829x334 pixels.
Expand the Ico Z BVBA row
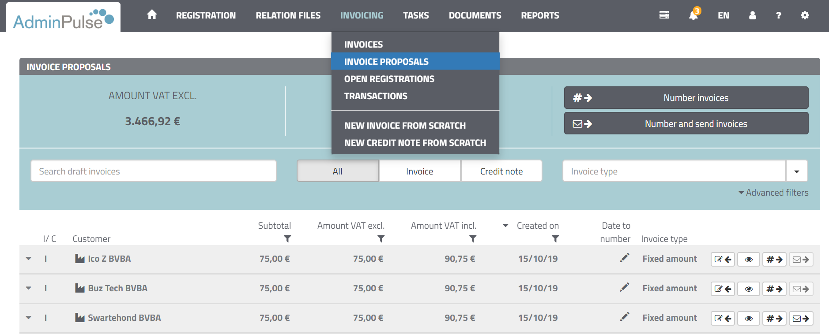pyautogui.click(x=29, y=259)
